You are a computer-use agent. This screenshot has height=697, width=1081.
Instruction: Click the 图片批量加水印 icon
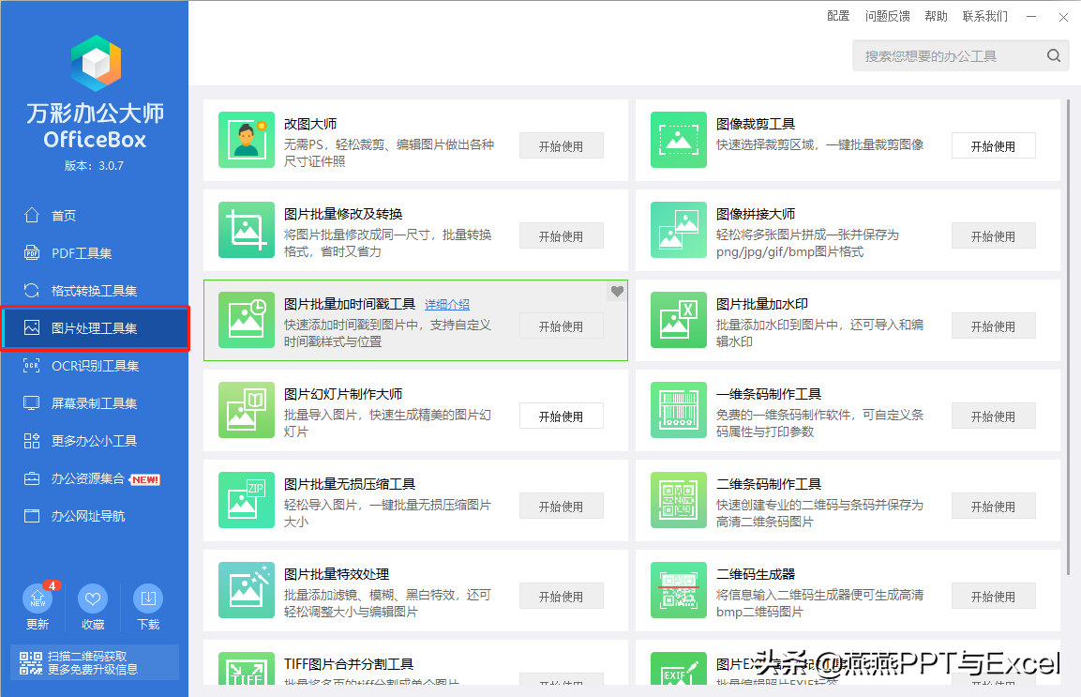[x=679, y=320]
